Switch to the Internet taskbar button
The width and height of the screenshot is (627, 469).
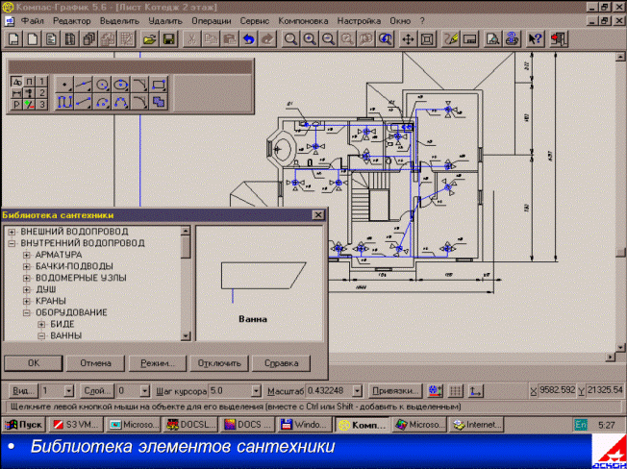[x=476, y=424]
